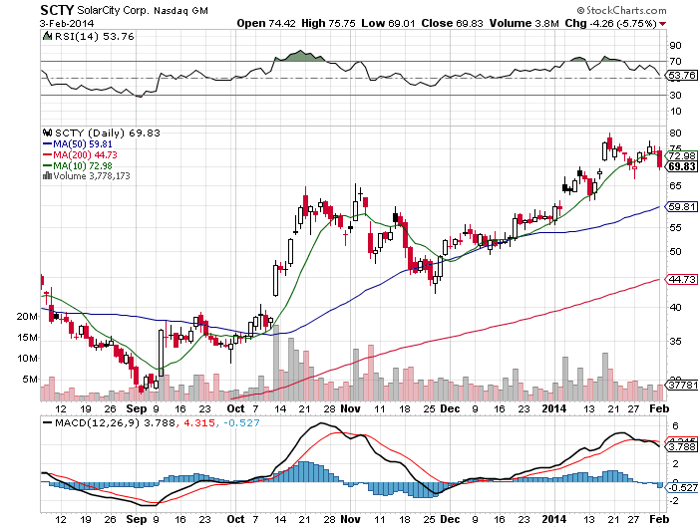Click the red MA(200) line swatch

[x=47, y=154]
